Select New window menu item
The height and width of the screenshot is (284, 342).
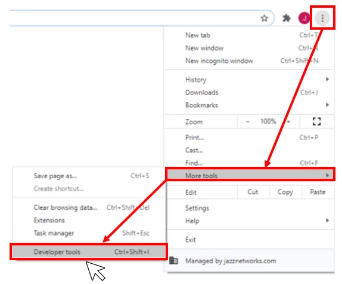(249, 48)
